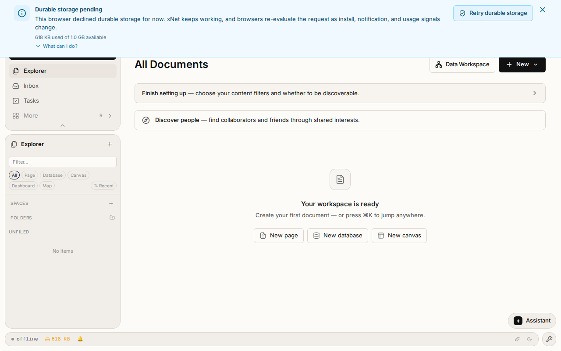Open the wrench tools button
The width and height of the screenshot is (561, 351).
[549, 339]
